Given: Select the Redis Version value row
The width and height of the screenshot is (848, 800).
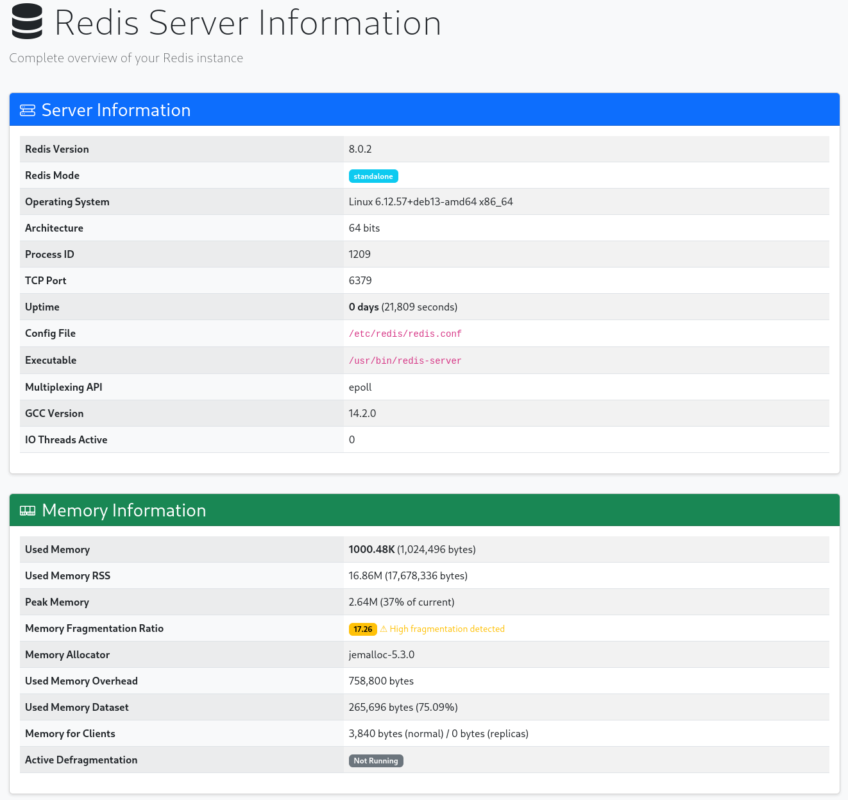Looking at the screenshot, I should tap(360, 149).
